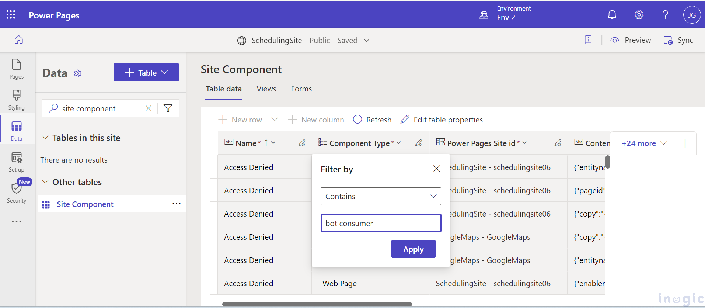Go to the home icon

pyautogui.click(x=19, y=40)
